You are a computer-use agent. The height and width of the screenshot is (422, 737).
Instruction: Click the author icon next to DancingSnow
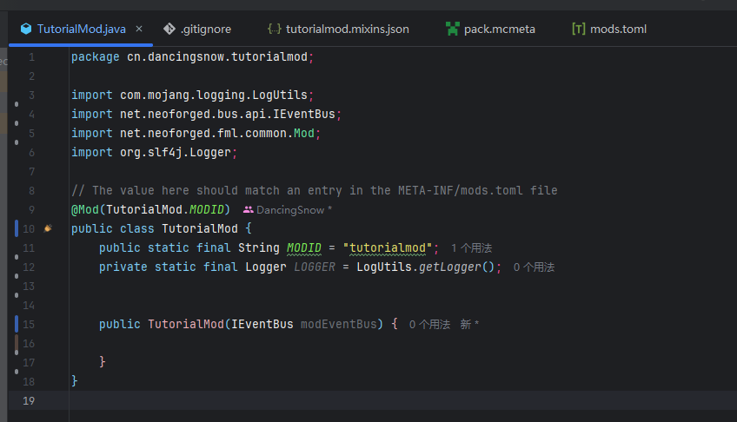[x=248, y=210]
